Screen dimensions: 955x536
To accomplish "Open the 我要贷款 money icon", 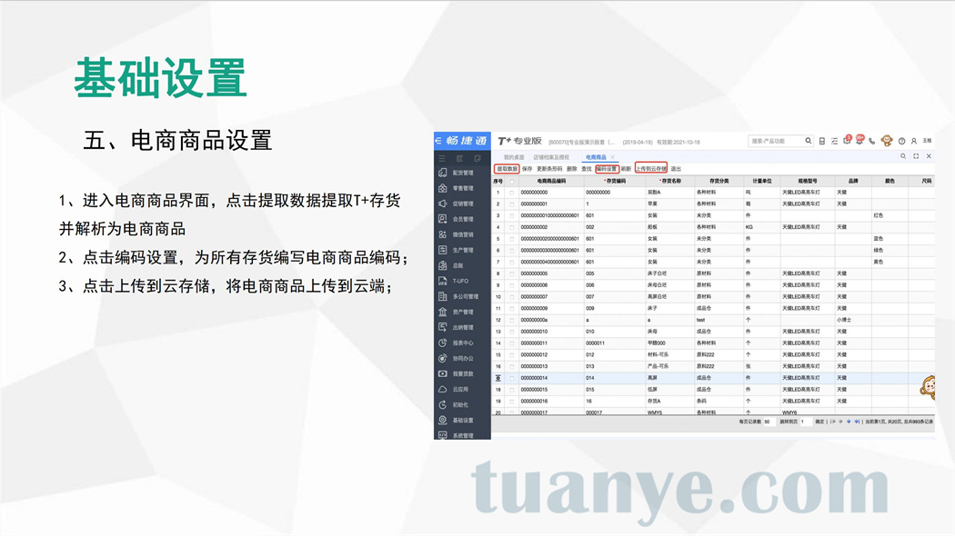I will [443, 373].
